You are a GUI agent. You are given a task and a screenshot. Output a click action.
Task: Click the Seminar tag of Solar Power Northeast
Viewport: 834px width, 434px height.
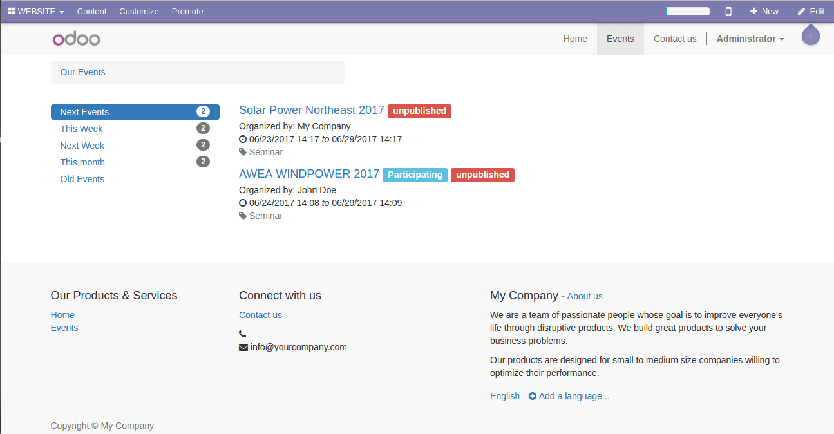266,152
